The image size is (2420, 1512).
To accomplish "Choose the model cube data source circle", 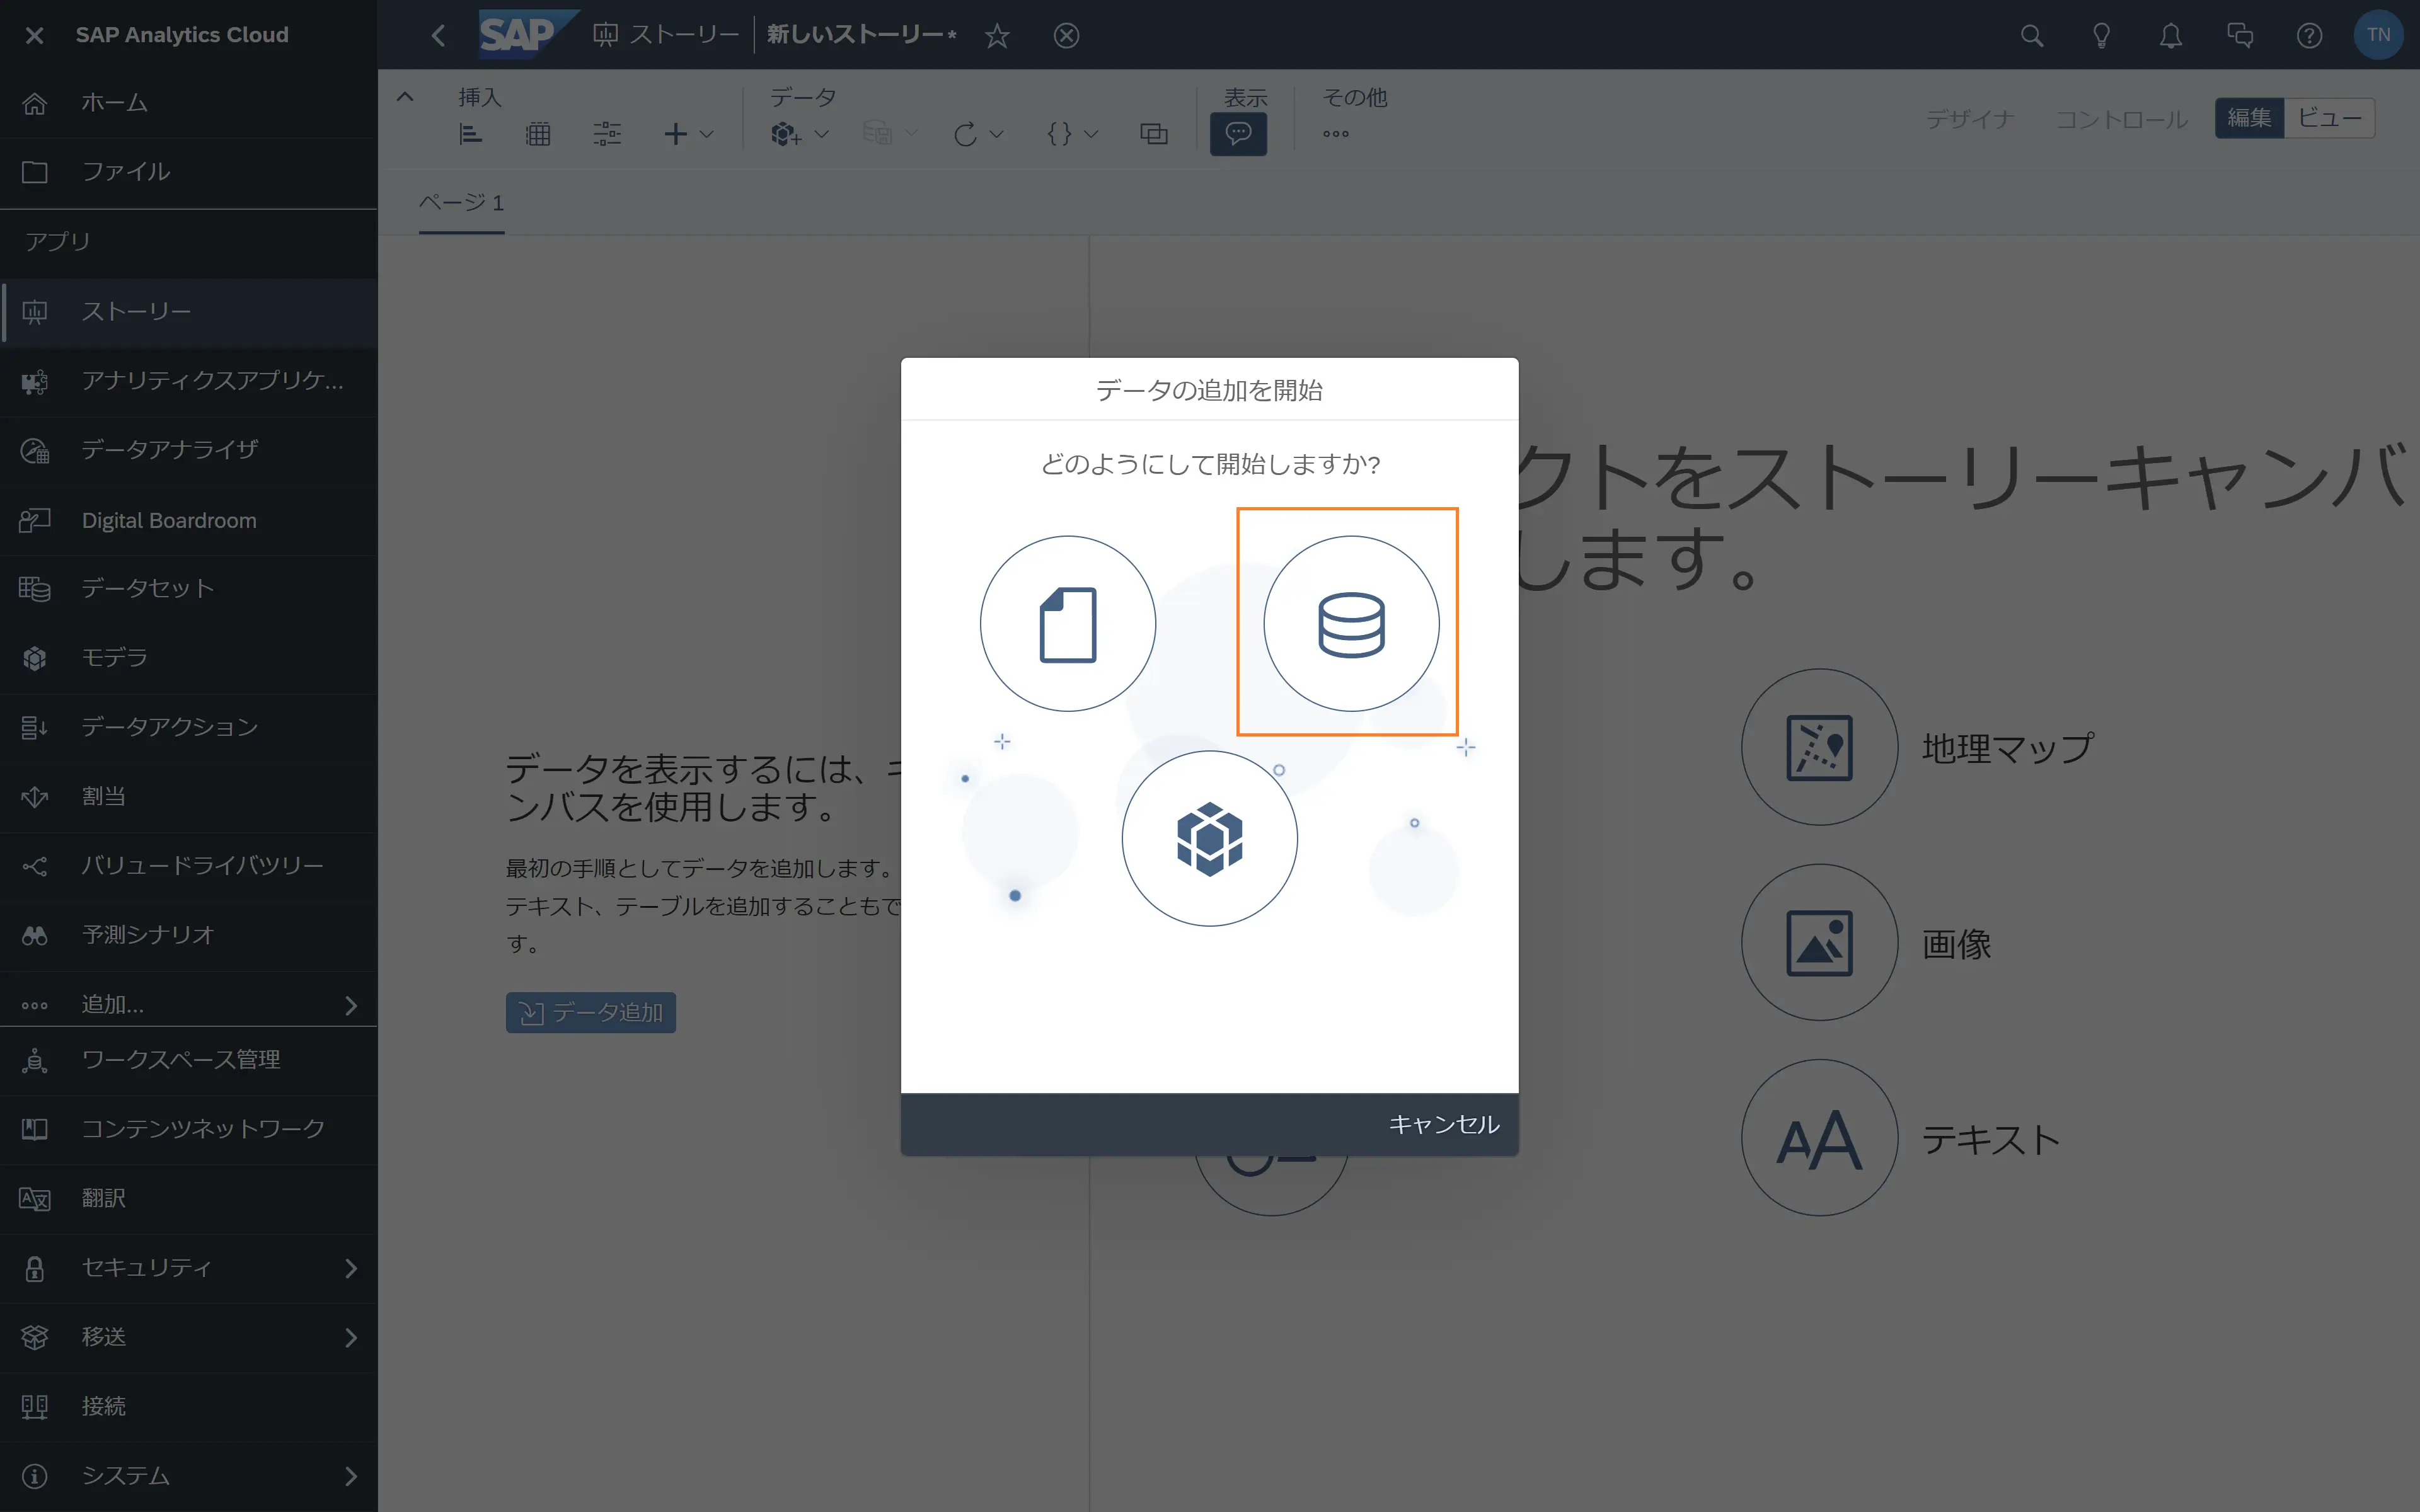I will [1209, 838].
